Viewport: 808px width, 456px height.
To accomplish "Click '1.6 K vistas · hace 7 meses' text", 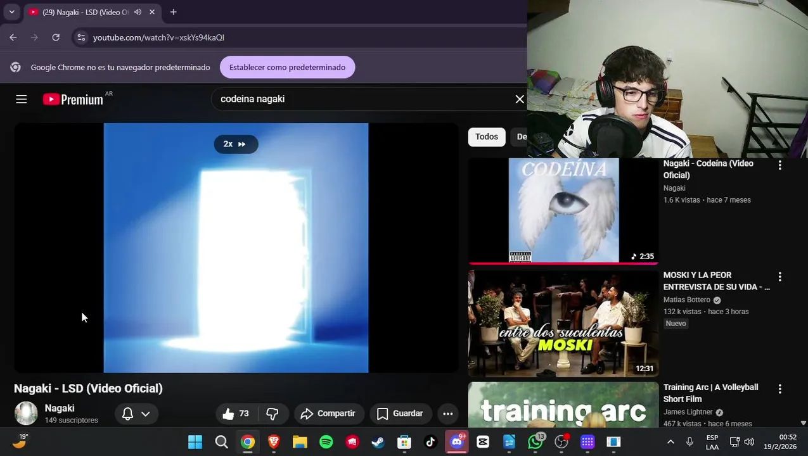I will [x=707, y=200].
